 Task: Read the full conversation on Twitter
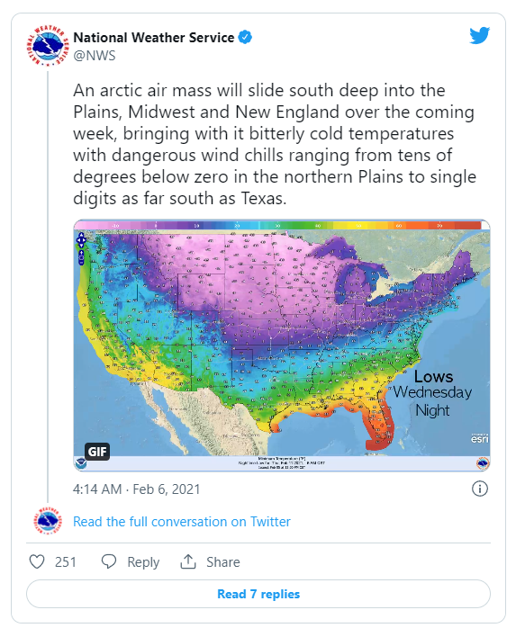(x=182, y=522)
